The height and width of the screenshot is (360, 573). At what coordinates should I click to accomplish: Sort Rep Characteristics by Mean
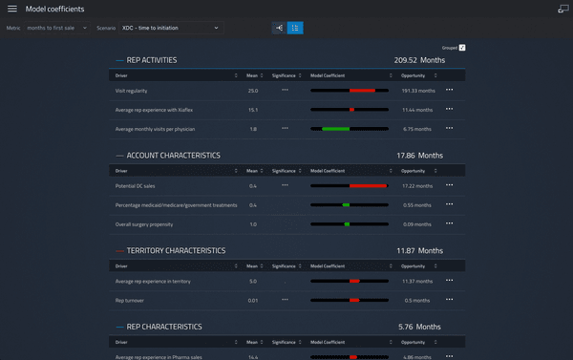262,343
